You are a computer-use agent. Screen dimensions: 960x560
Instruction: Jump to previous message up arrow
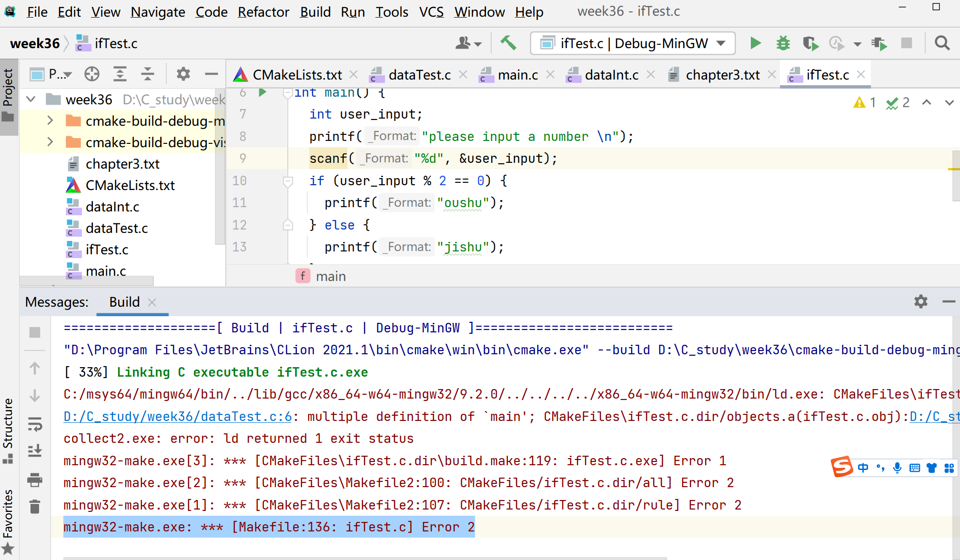pos(35,368)
